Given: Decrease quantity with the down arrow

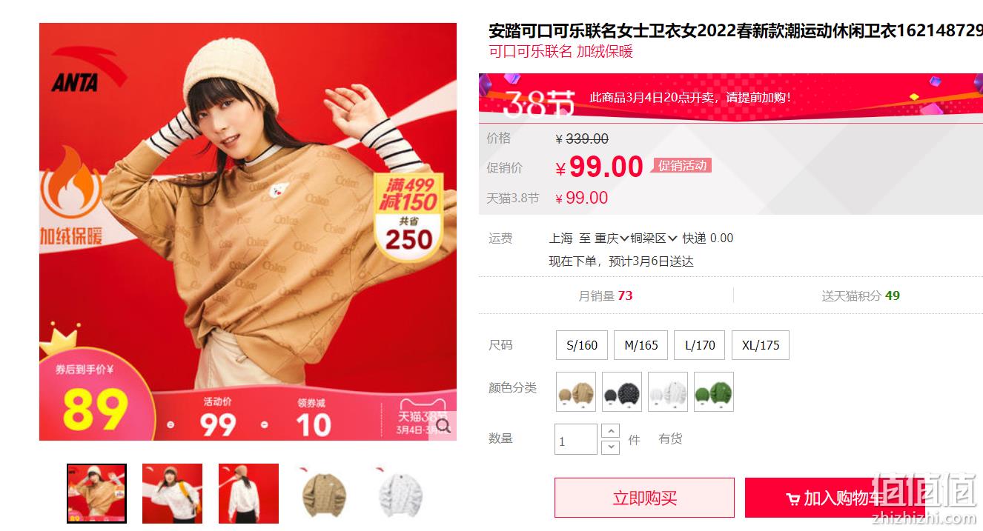Looking at the screenshot, I should (610, 447).
